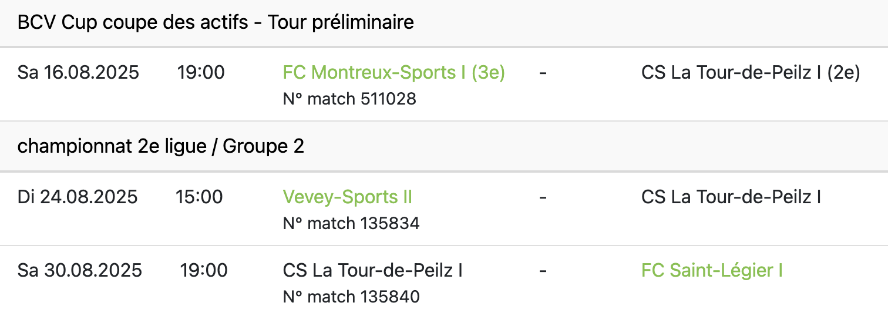Click the 19:00 time of the BCV Cup match
This screenshot has height=316, width=888.
coord(201,73)
